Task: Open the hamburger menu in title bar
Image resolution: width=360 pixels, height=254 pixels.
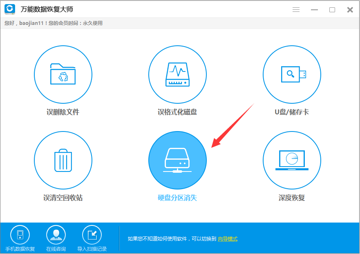Action: coord(296,10)
